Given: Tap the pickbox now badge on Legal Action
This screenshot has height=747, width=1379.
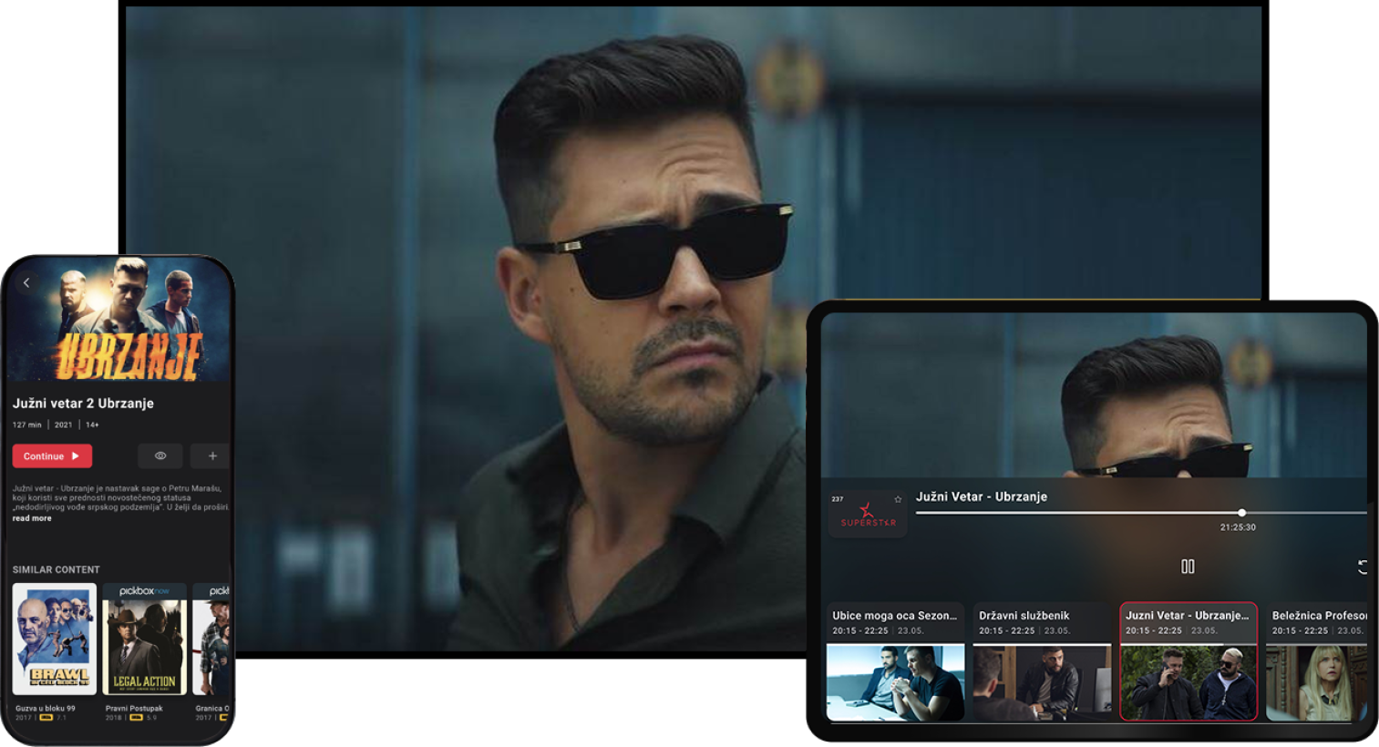Looking at the screenshot, I should tap(144, 591).
